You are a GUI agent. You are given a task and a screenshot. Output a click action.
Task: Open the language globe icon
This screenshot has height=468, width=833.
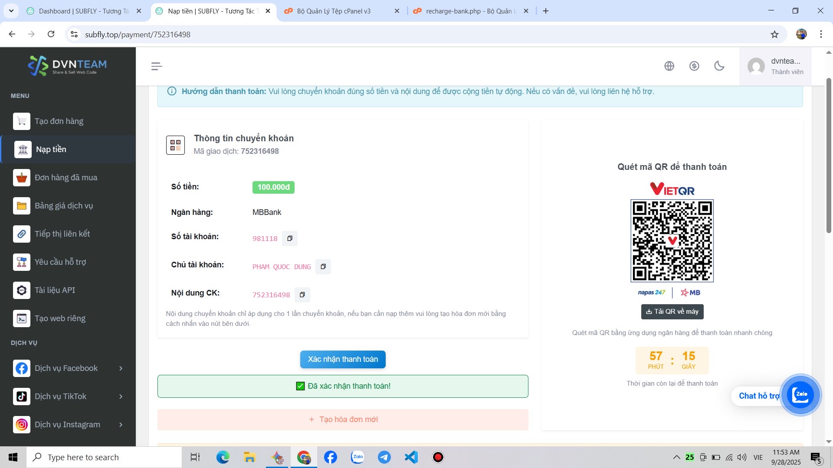point(669,66)
